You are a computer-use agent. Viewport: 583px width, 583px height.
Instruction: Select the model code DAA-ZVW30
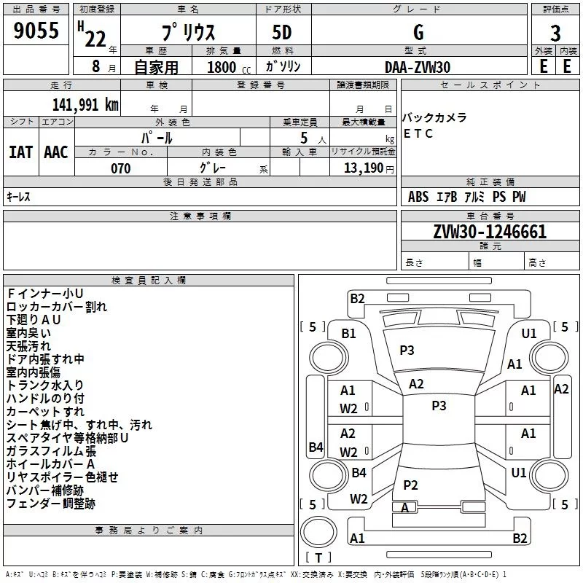coord(418,67)
